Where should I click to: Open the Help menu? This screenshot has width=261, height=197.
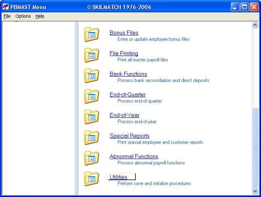(x=40, y=16)
